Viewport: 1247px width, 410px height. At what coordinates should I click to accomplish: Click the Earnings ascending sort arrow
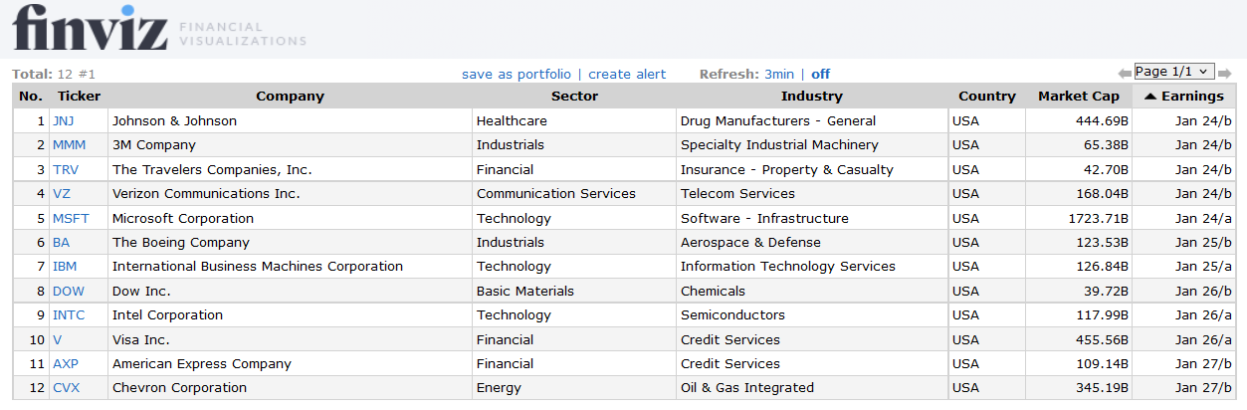pyautogui.click(x=1150, y=97)
